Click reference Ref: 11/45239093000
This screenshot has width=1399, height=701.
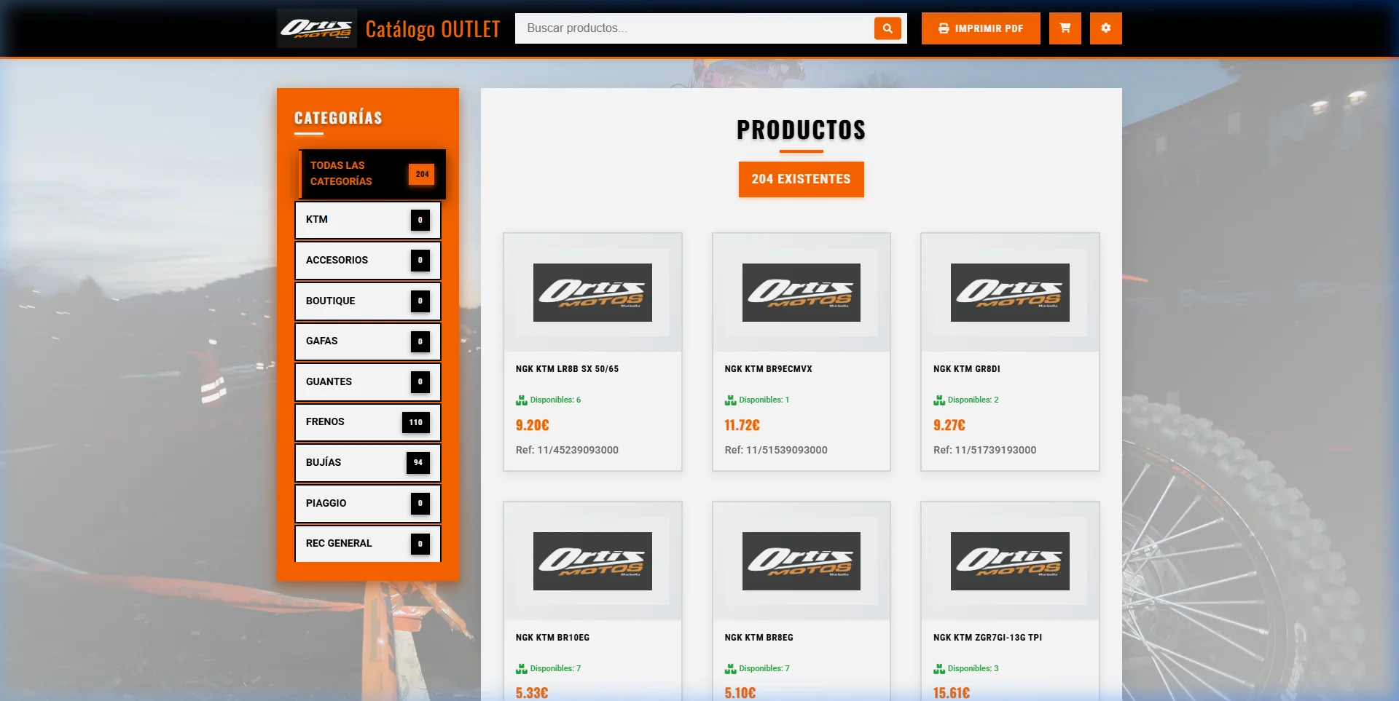(x=567, y=450)
